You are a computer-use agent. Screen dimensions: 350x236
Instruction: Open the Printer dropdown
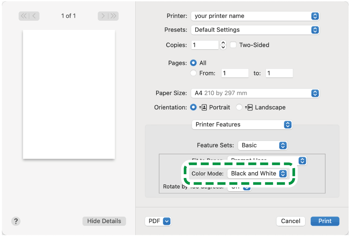coord(255,16)
